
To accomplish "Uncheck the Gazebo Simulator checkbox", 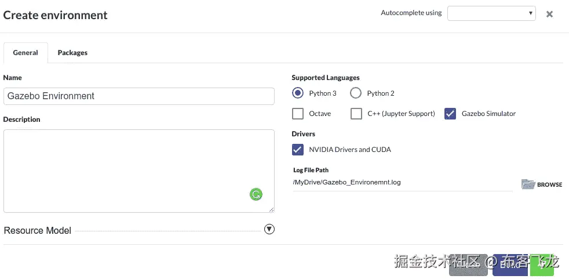I will [x=450, y=114].
